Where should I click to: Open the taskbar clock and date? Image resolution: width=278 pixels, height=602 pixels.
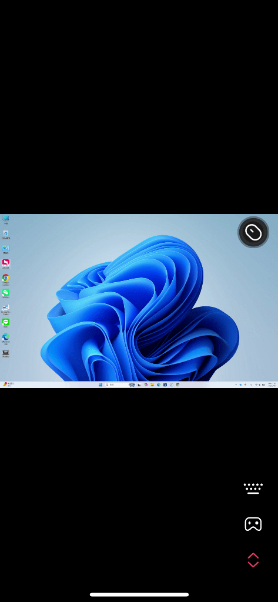tap(272, 384)
